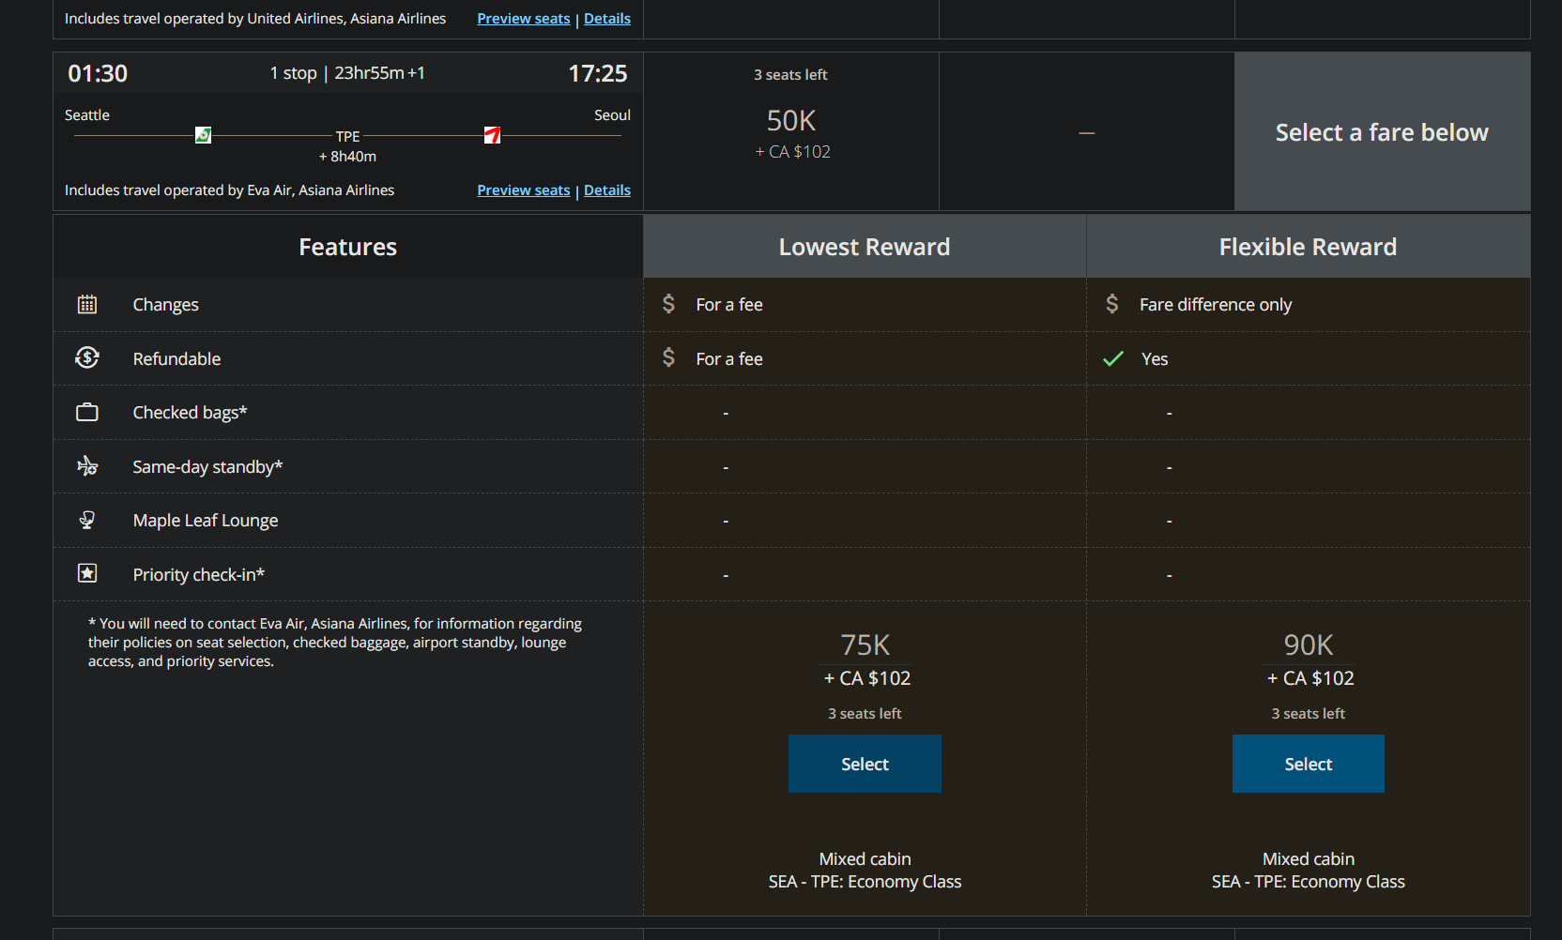Select the 90K Flexible Reward fare
1562x940 pixels.
click(x=1308, y=764)
